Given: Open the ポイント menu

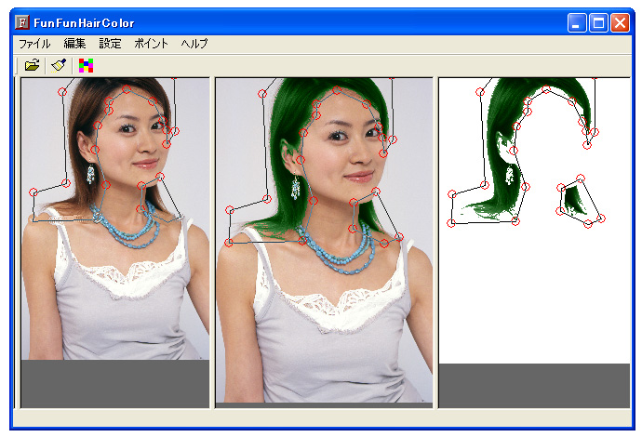Looking at the screenshot, I should coord(151,44).
